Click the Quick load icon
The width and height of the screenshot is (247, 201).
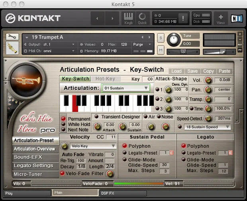(x=142, y=18)
